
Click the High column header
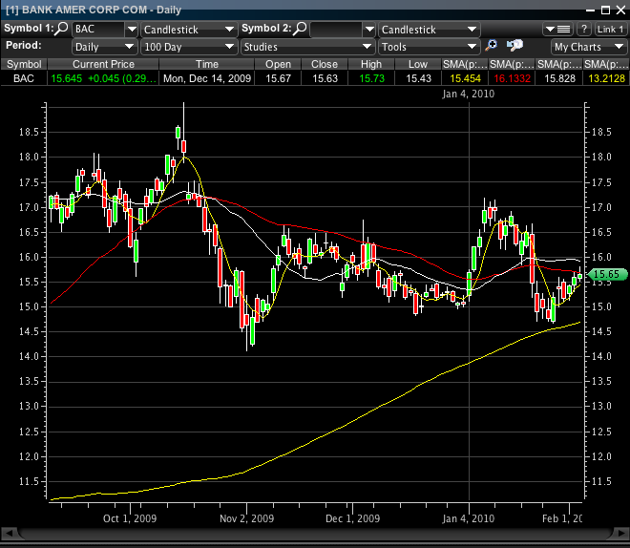click(x=370, y=63)
